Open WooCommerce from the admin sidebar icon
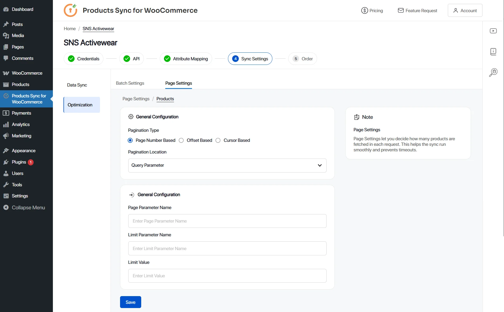This screenshot has width=504, height=312. [6, 73]
